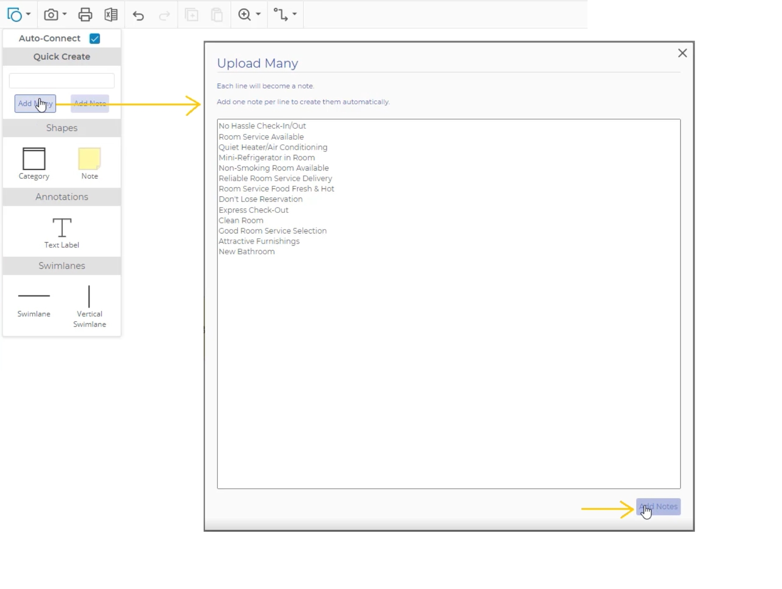Select the Text Label annotation

coord(62,233)
